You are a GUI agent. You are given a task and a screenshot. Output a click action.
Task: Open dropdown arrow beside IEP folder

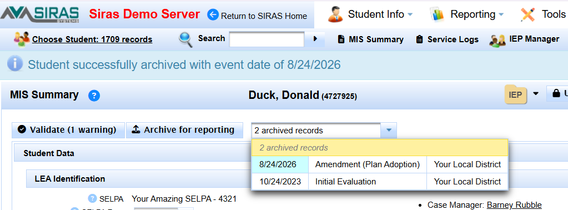[x=536, y=94]
